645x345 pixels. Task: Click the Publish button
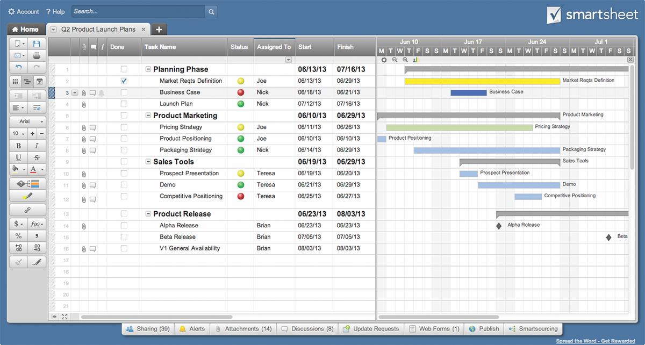pyautogui.click(x=484, y=329)
